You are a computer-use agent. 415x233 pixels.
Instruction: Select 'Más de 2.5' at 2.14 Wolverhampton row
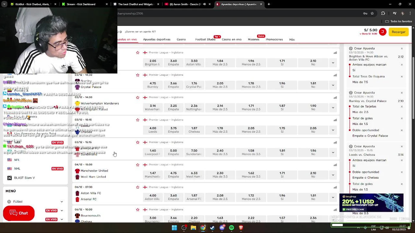click(x=220, y=107)
